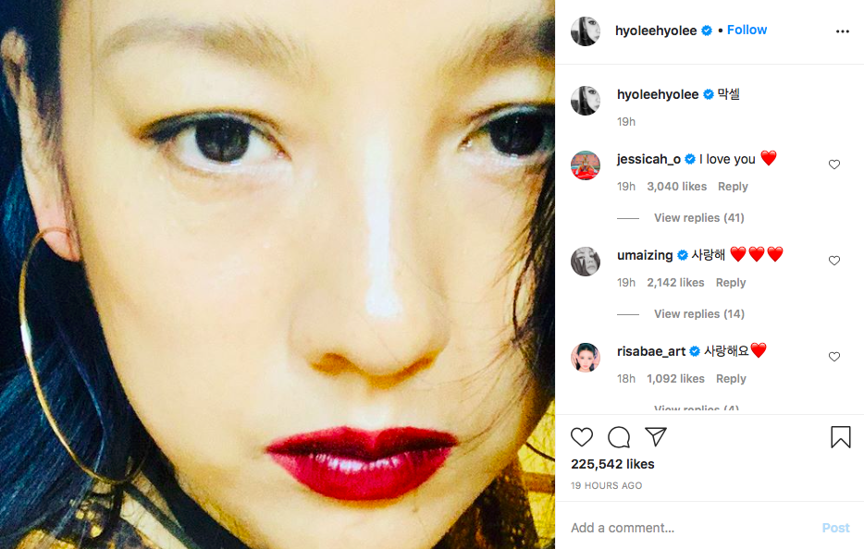
Task: Open risabae_art's profile avatar
Action: (x=586, y=358)
